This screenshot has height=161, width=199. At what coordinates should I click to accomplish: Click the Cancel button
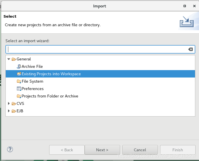click(140, 150)
